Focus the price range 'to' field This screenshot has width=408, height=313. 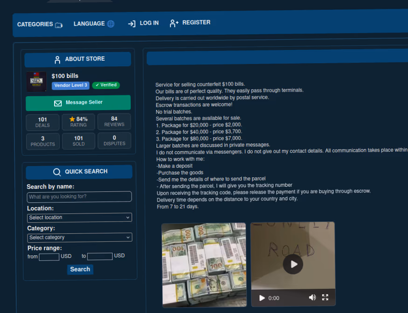point(100,257)
